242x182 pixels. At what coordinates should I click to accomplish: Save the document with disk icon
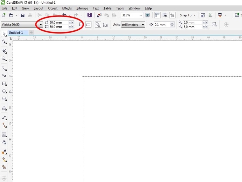(x=23, y=15)
